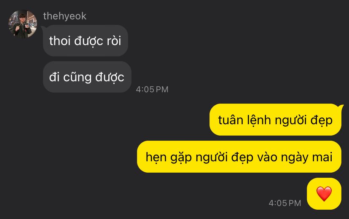The height and width of the screenshot is (219, 349).
Task: Click the word "cũng" in the gray bubble
Action: tap(77, 77)
